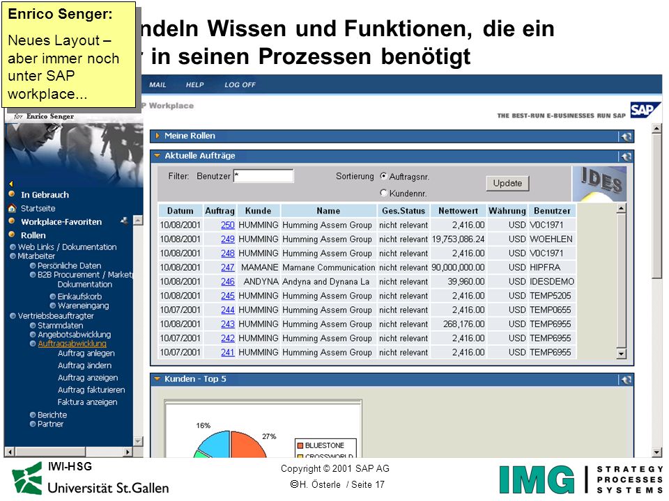Viewport: 669px width, 501px height.
Task: Expand the Meine Rollen panel
Action: [157, 136]
